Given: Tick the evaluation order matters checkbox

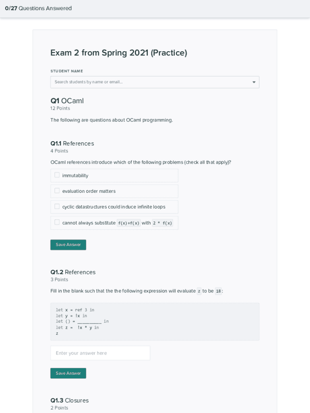Looking at the screenshot, I should tap(57, 191).
